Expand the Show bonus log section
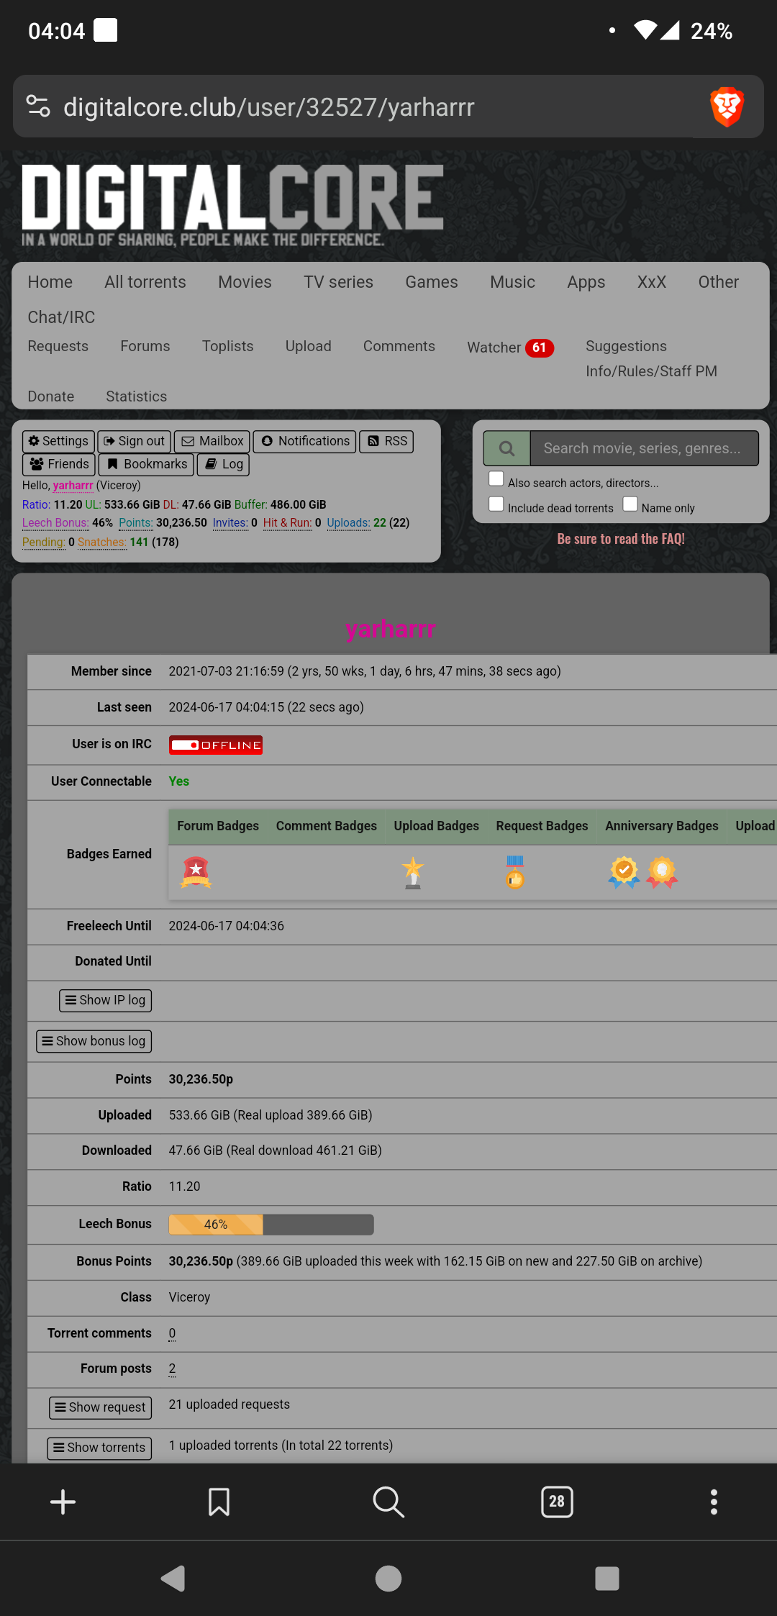 [x=94, y=1041]
